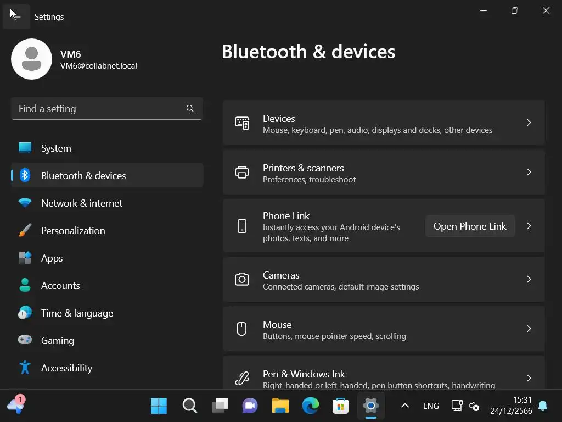
Task: Click the Find a setting search box
Action: [x=107, y=108]
